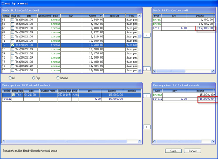The image size is (218, 159).
Task: Click right scroll arrow in Enterprise Bills selected panel
Action: click(213, 141)
